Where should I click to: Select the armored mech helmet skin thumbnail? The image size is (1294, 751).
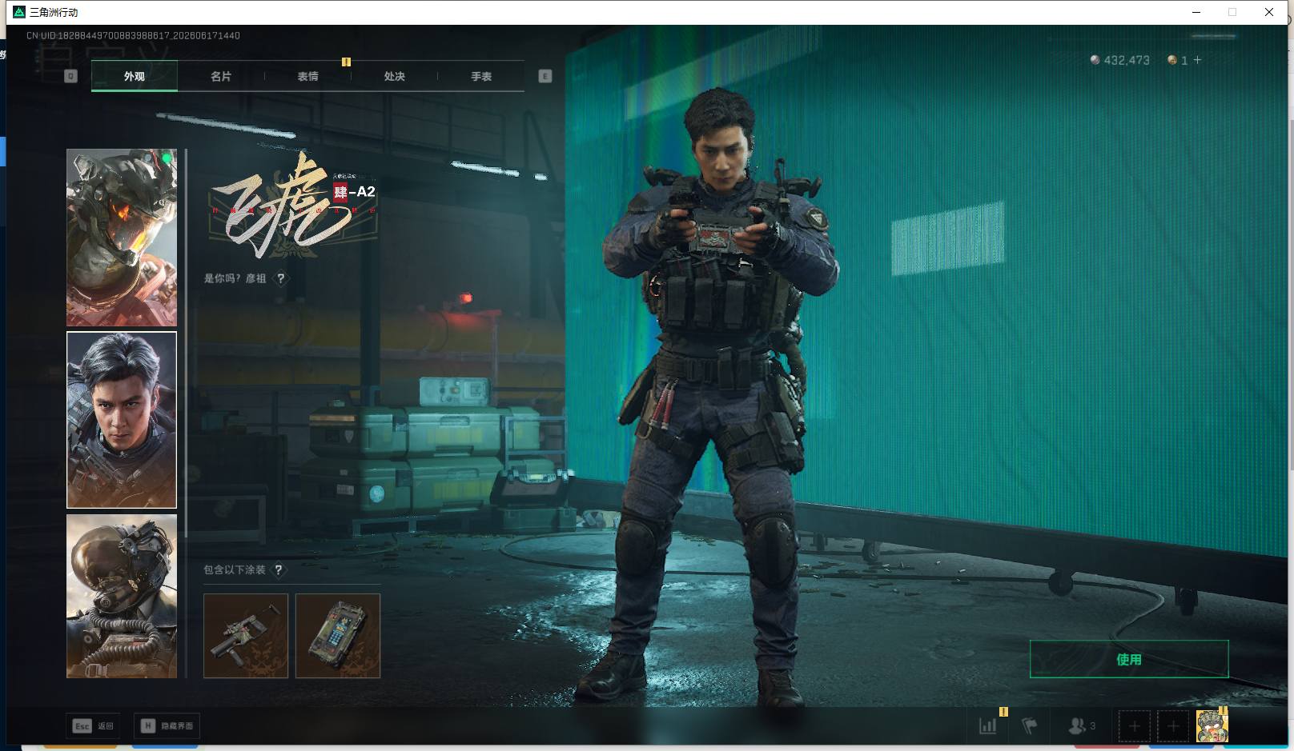122,238
